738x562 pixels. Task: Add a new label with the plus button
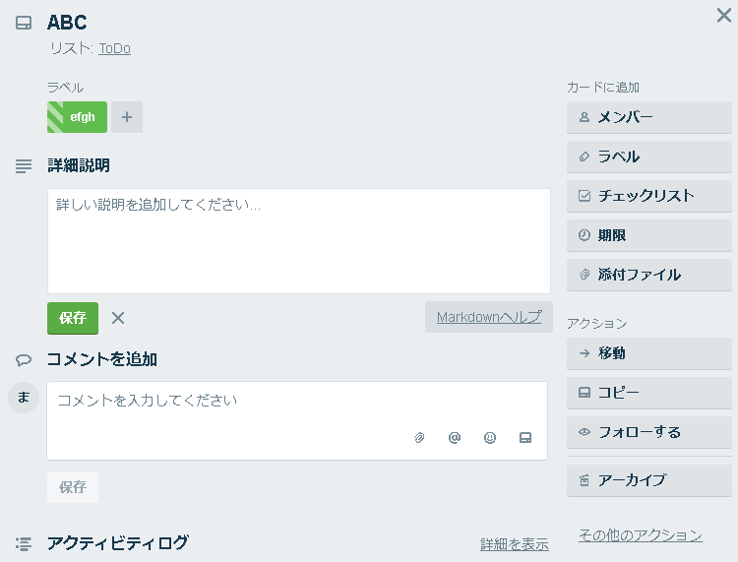coord(127,117)
